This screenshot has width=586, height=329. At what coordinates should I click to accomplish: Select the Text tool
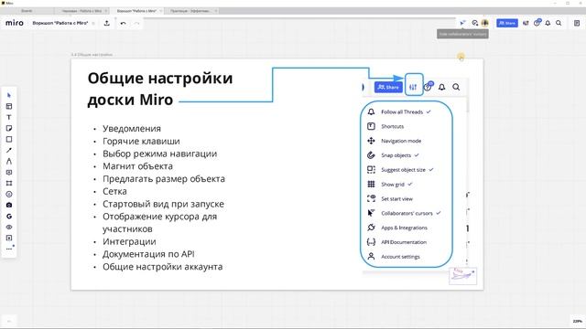(9, 117)
